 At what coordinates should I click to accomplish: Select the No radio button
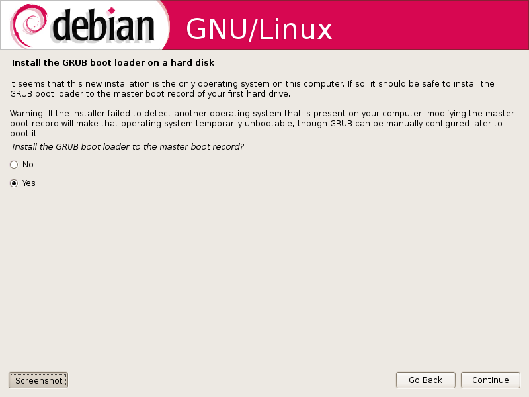14,165
